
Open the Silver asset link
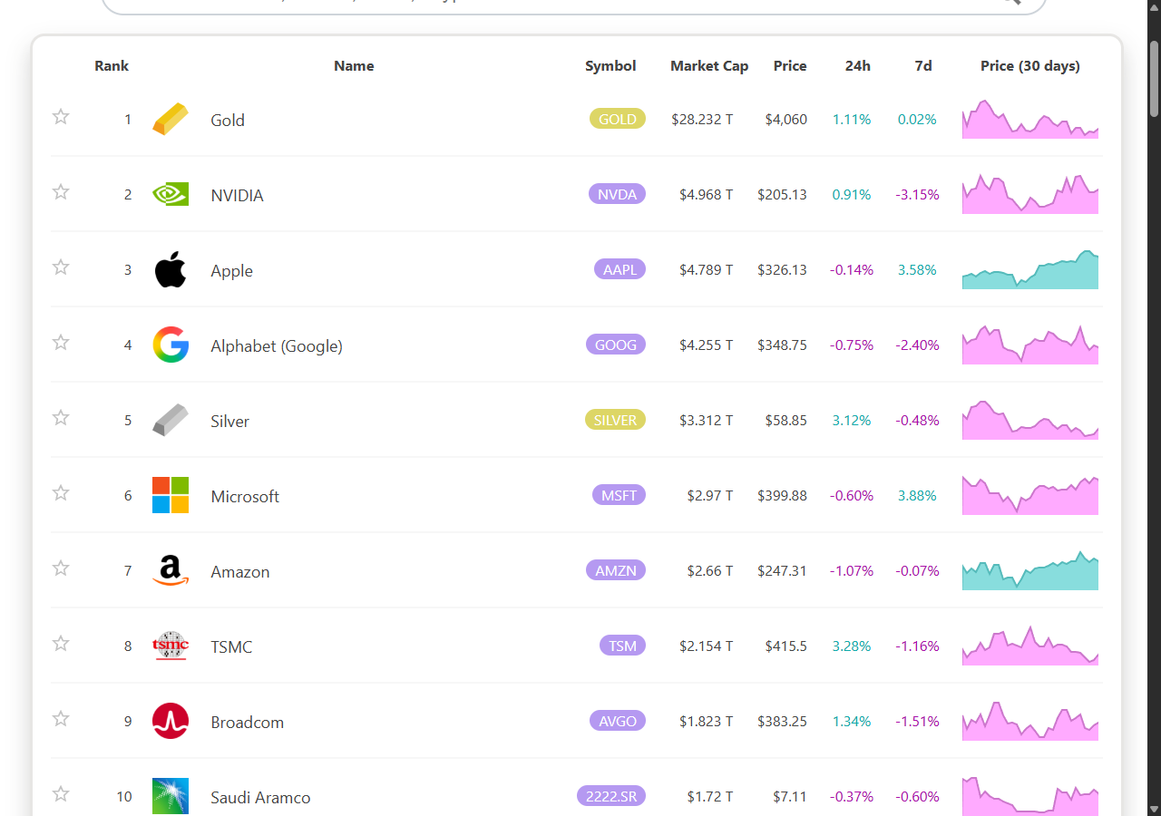[229, 421]
